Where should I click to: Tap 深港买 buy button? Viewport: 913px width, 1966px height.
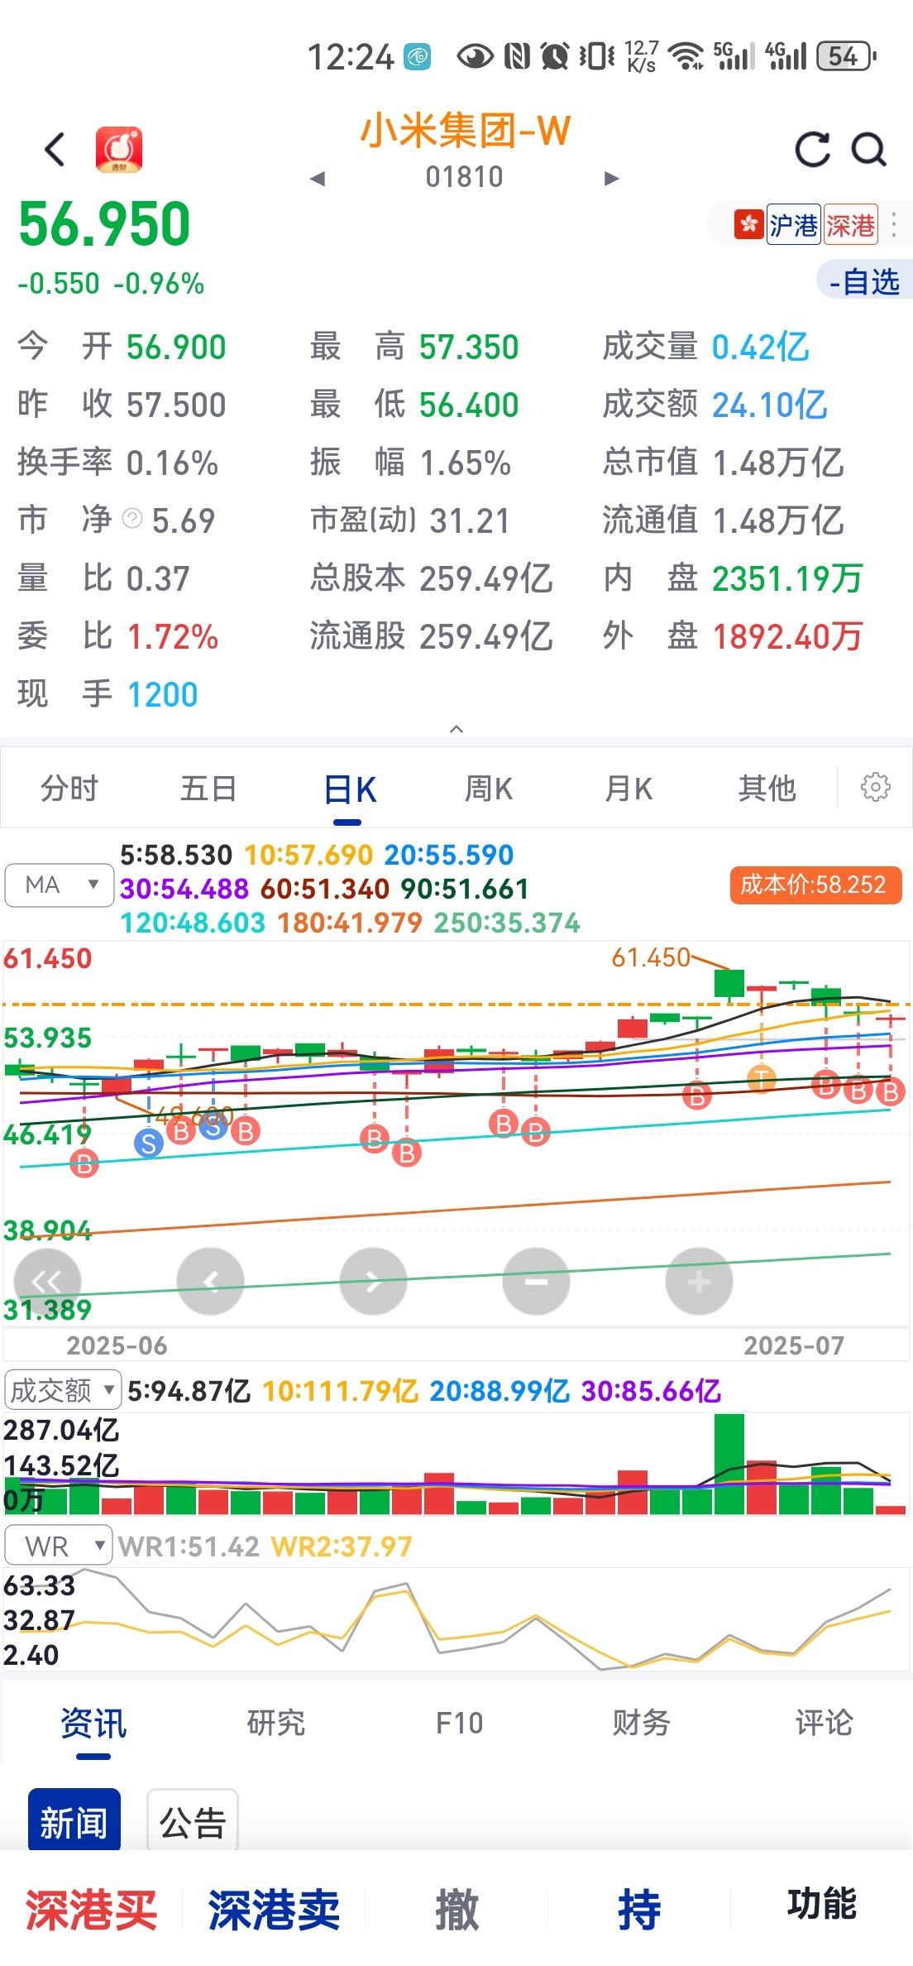coord(91,1910)
